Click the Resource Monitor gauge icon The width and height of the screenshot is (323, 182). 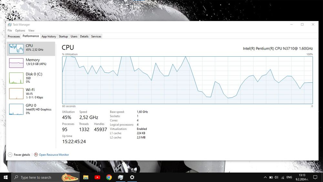coord(36,154)
